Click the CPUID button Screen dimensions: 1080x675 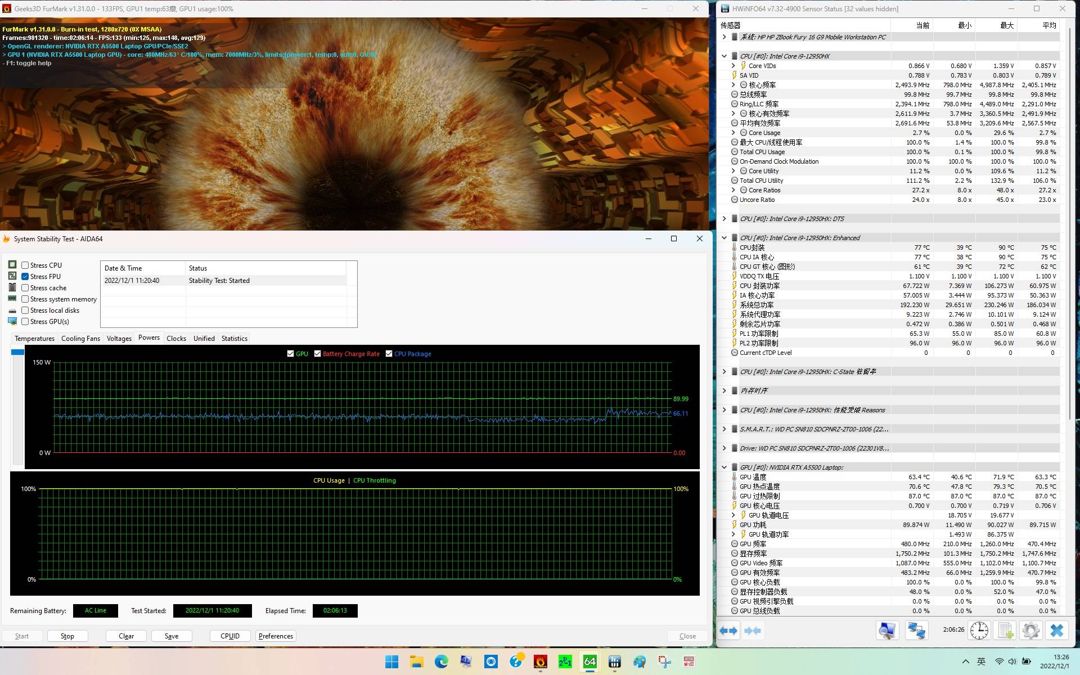[230, 636]
